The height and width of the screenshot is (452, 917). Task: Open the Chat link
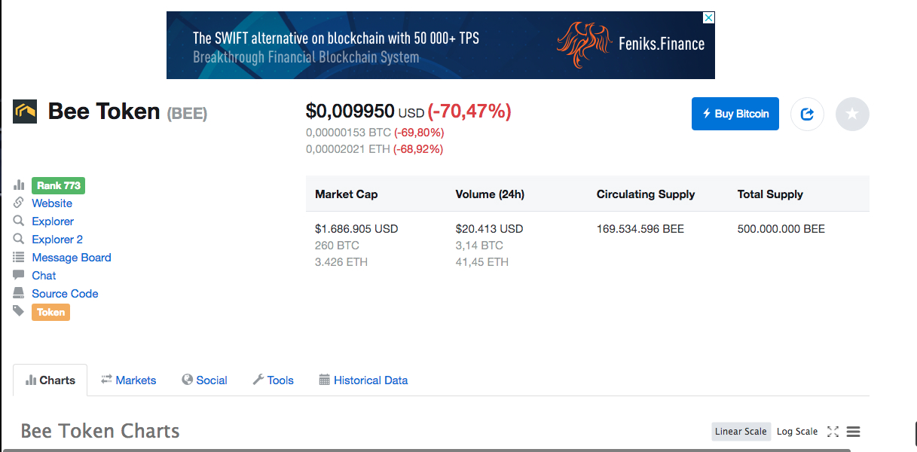tap(44, 276)
